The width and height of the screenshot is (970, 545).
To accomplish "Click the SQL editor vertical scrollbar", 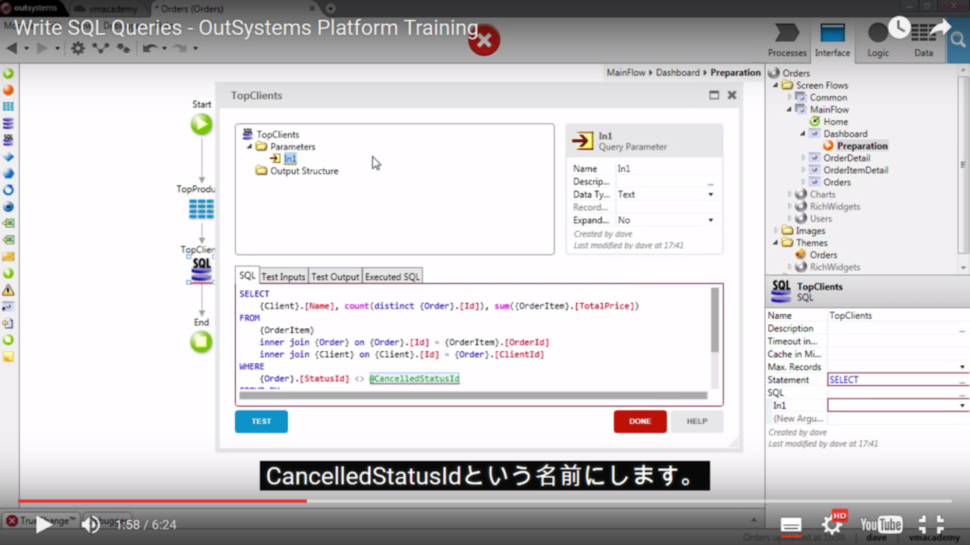I will point(714,321).
